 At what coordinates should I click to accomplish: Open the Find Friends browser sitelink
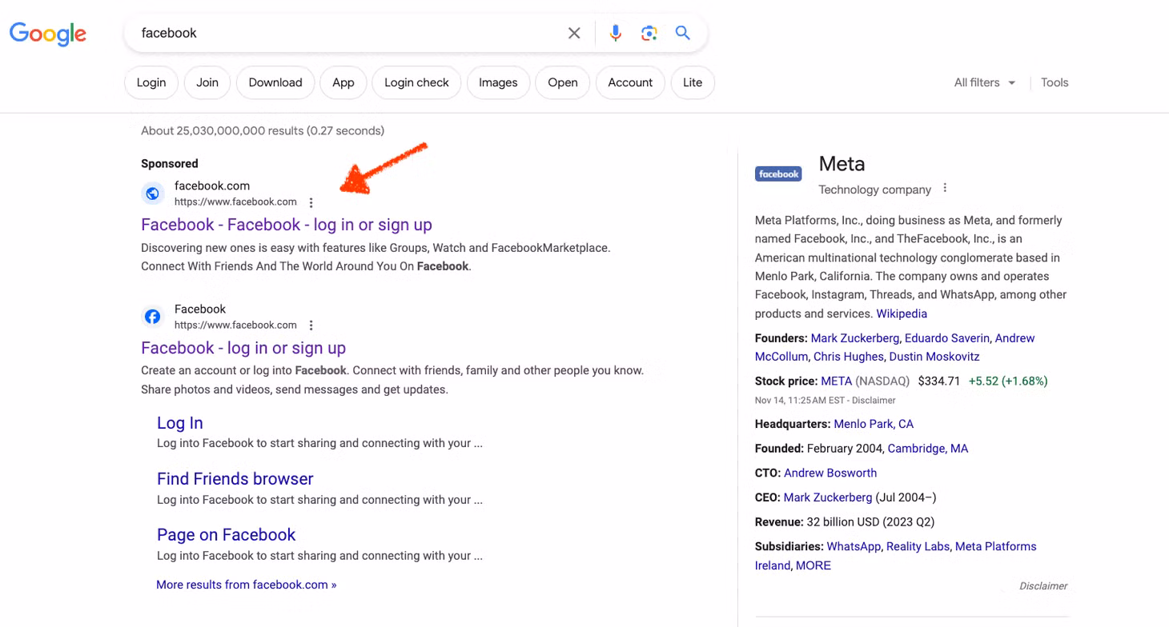tap(235, 479)
